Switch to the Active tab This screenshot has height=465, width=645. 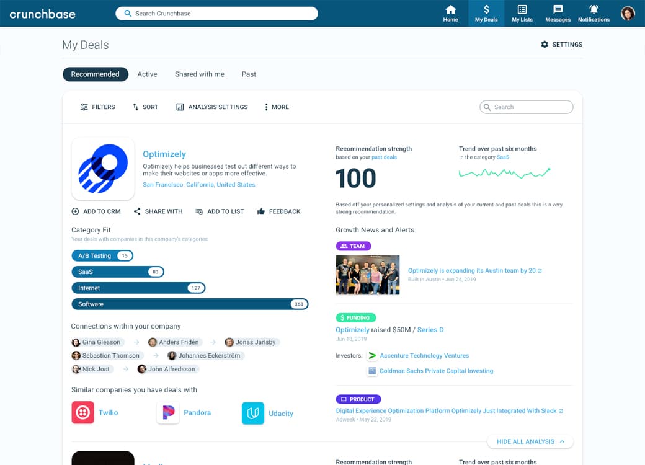[x=147, y=74]
